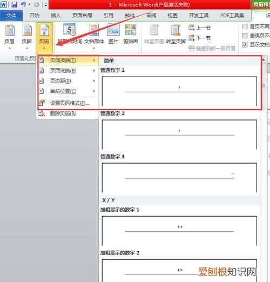This screenshot has width=270, height=282.
Task: Switch to the 开发工具 ribbon tab
Action: 199,16
